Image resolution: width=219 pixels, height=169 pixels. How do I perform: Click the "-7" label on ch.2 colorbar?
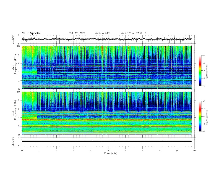point(204,131)
